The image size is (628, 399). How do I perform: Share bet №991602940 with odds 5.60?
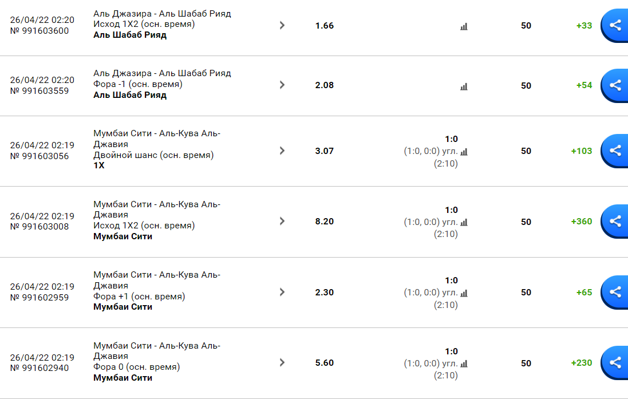click(x=615, y=362)
